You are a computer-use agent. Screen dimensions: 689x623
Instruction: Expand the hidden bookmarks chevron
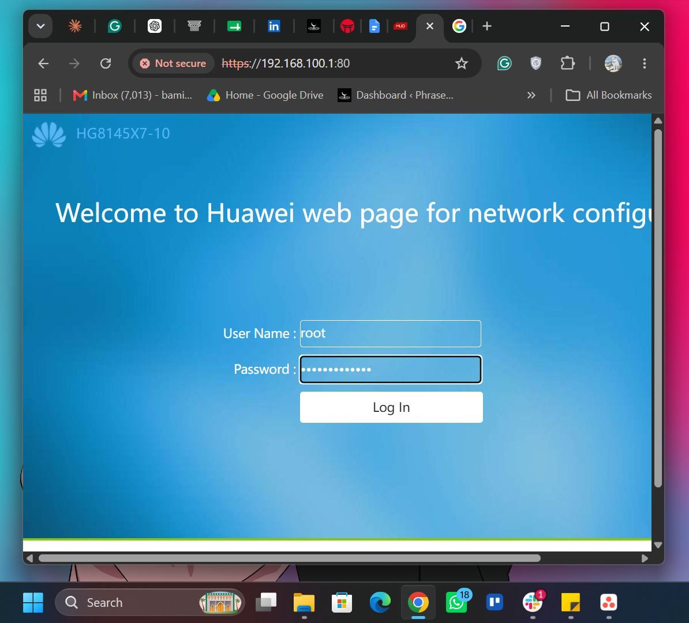[x=531, y=95]
